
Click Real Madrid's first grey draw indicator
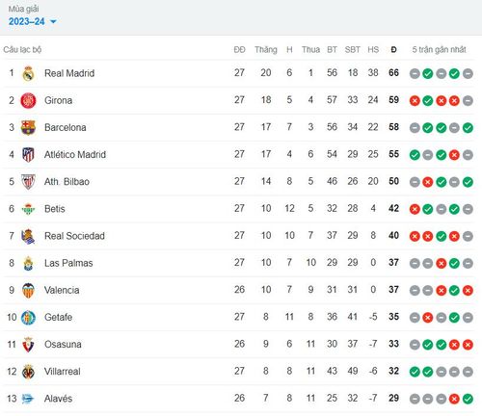pyautogui.click(x=415, y=74)
